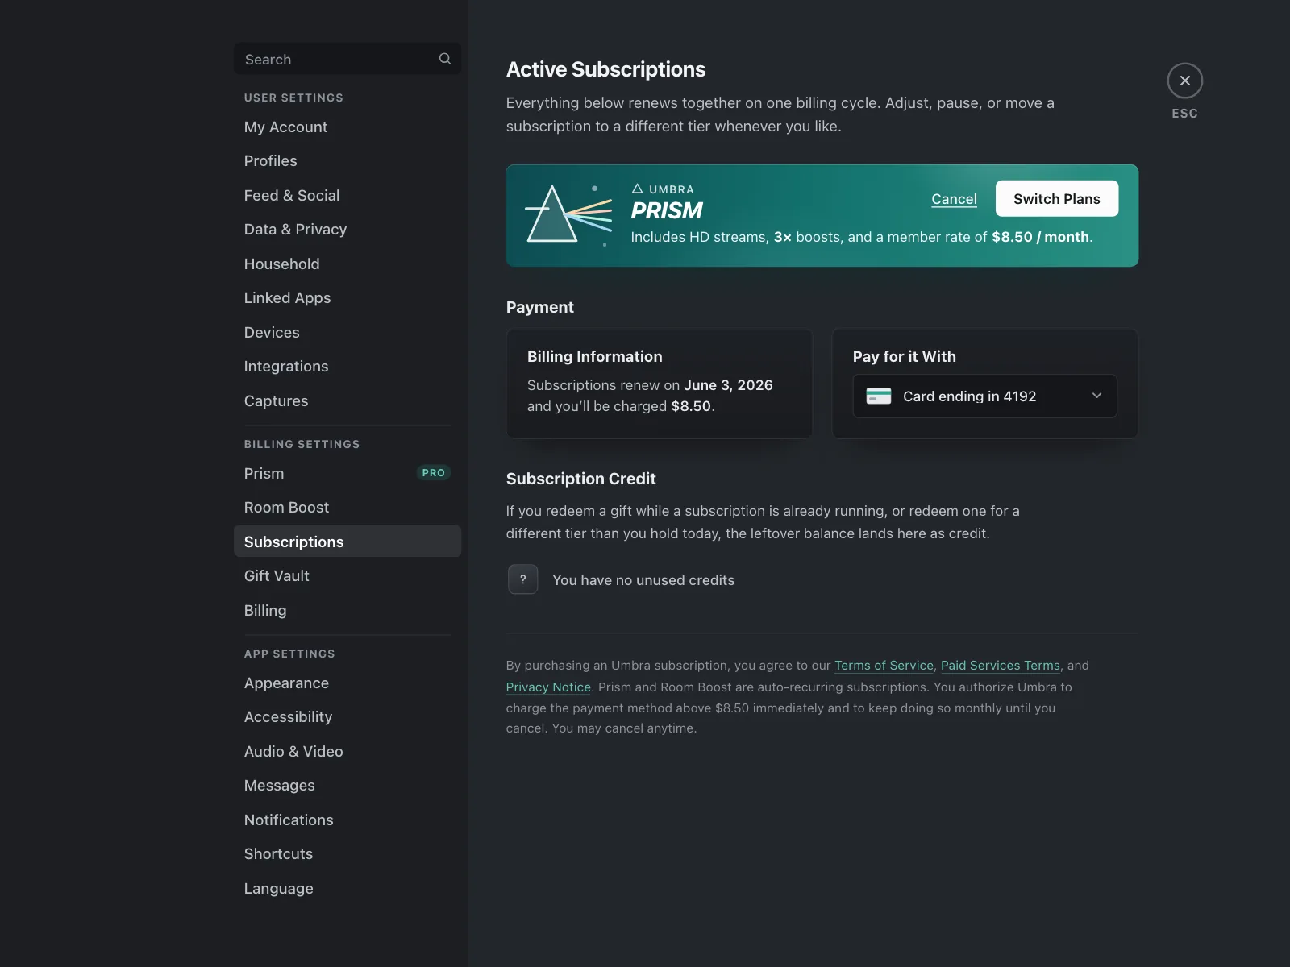Click the BILLING SETTINGS section label
The image size is (1290, 967).
point(302,444)
